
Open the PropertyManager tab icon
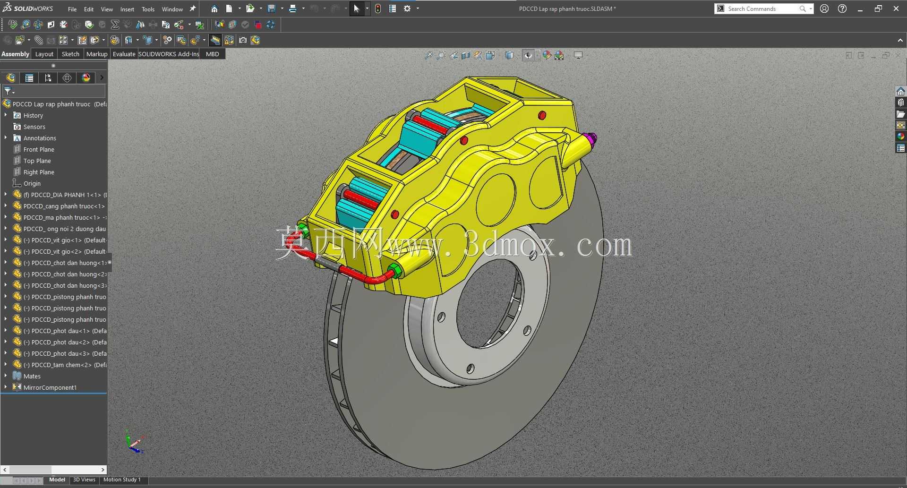tap(29, 78)
